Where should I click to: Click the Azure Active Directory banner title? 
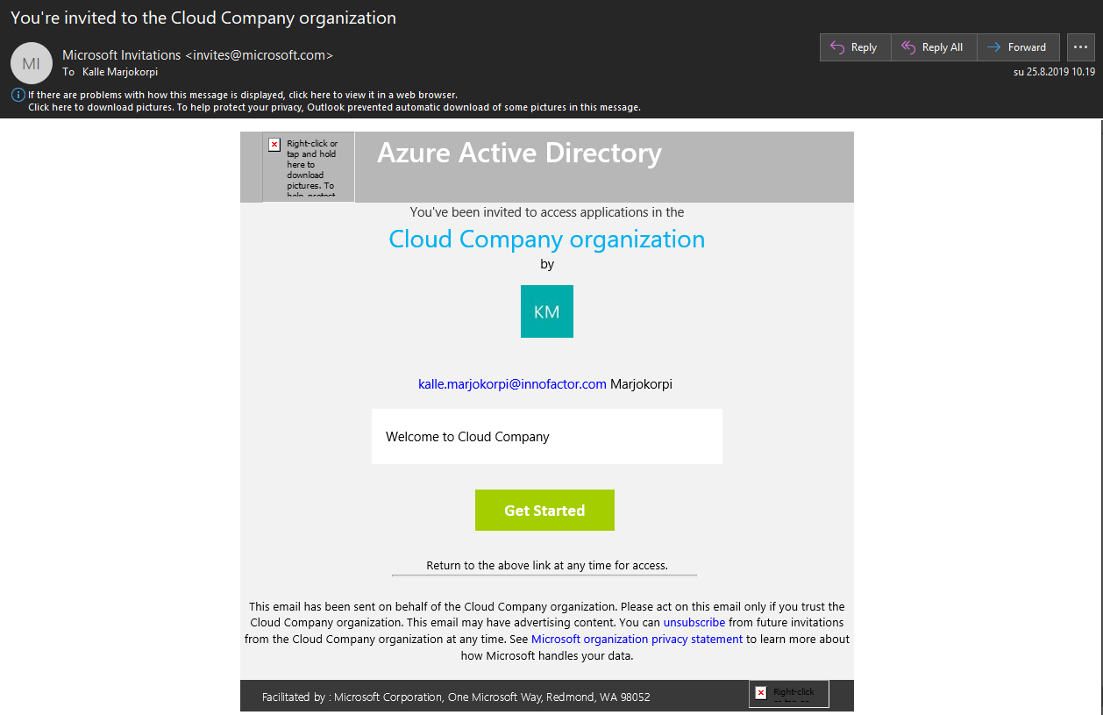[520, 153]
